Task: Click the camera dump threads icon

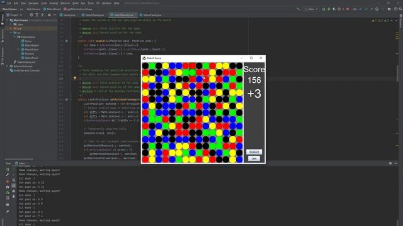Action: click(8, 187)
